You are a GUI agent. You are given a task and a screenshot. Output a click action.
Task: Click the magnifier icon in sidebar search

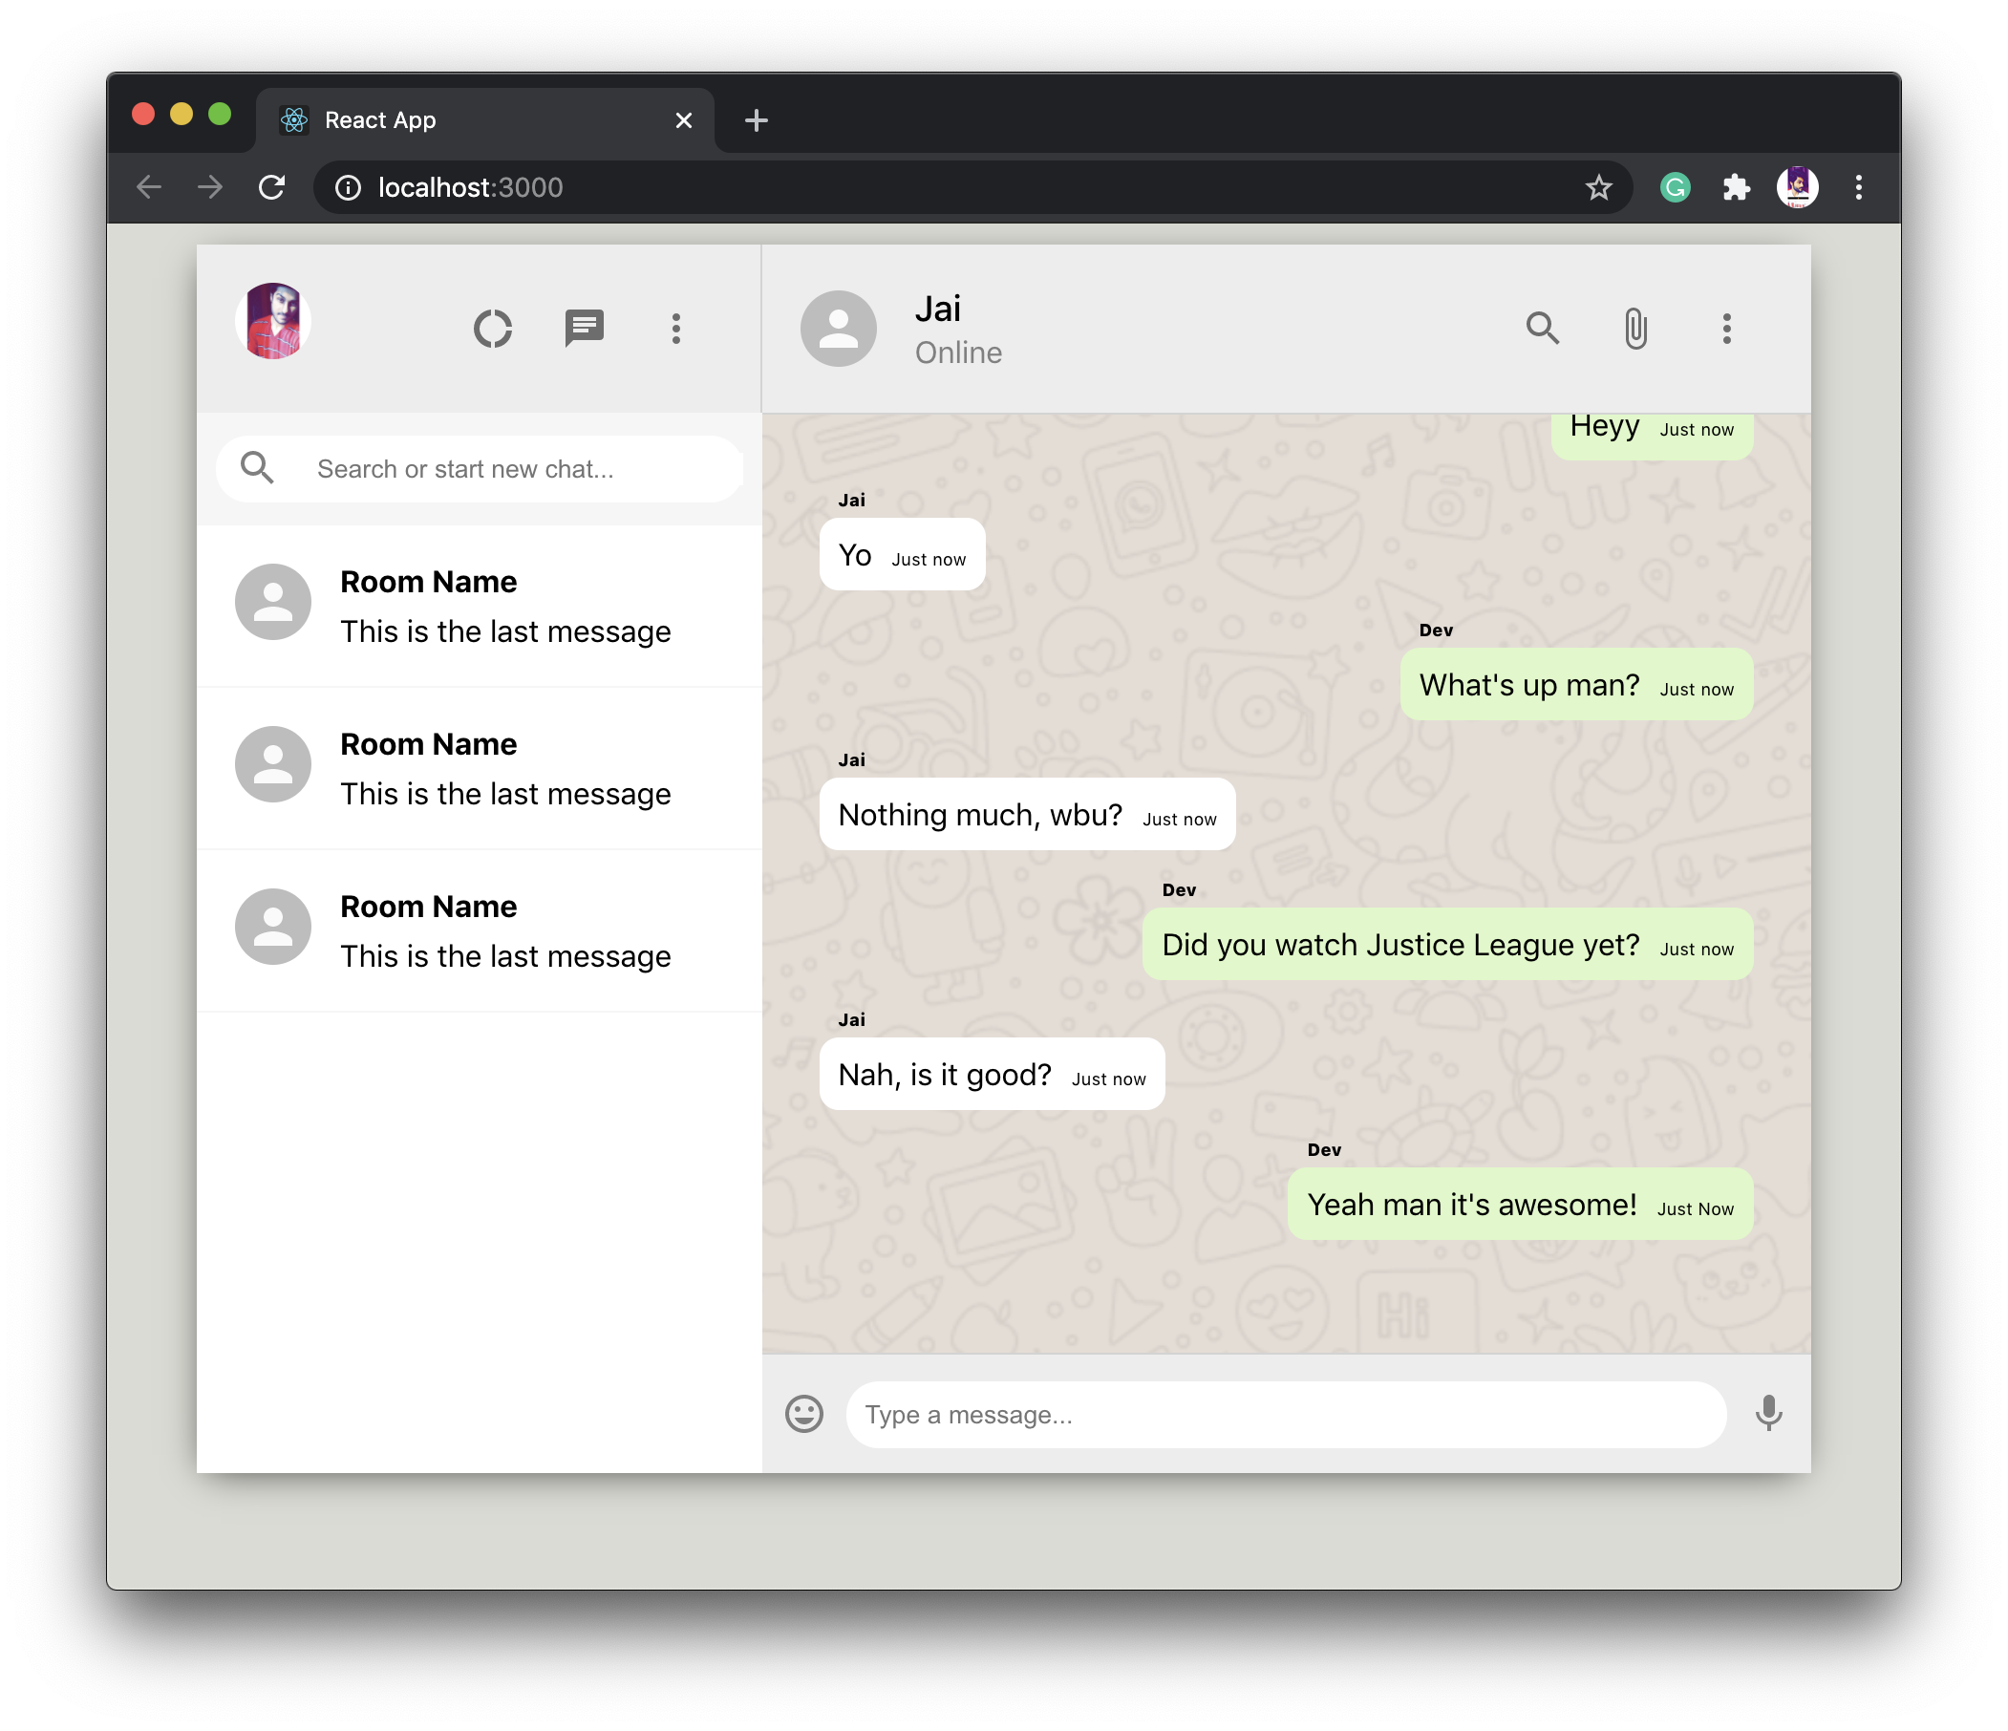(257, 468)
